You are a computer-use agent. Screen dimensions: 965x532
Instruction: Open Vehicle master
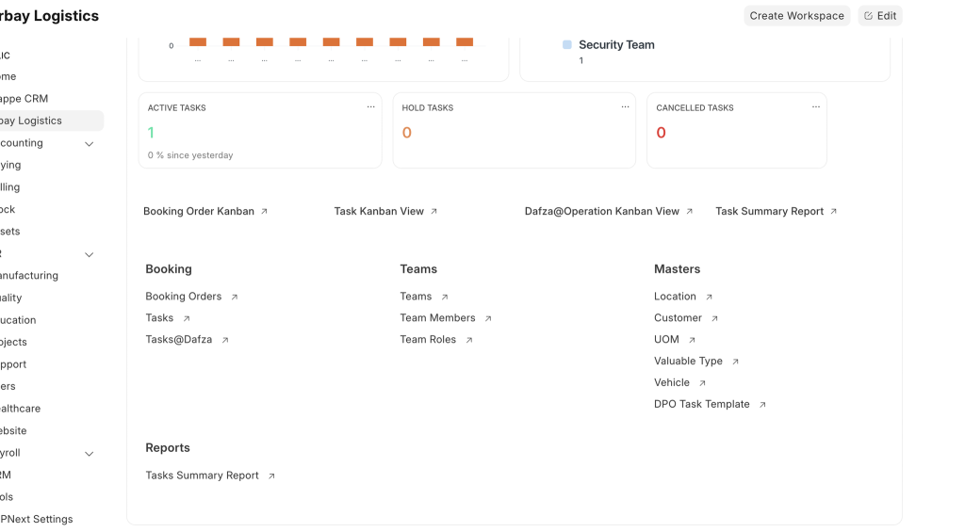pyautogui.click(x=671, y=382)
